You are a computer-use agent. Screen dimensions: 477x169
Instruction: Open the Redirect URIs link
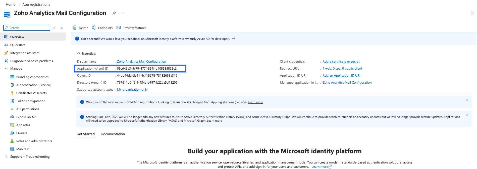pos(342,68)
